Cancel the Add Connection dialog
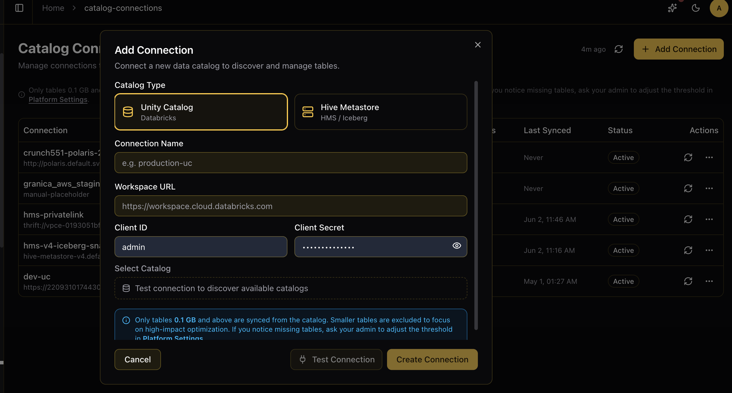This screenshot has width=732, height=393. click(x=138, y=359)
